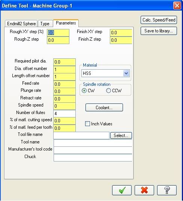This screenshot has height=201, width=183.
Task: Click the Spindle speed input field
Action: [x=64, y=106]
